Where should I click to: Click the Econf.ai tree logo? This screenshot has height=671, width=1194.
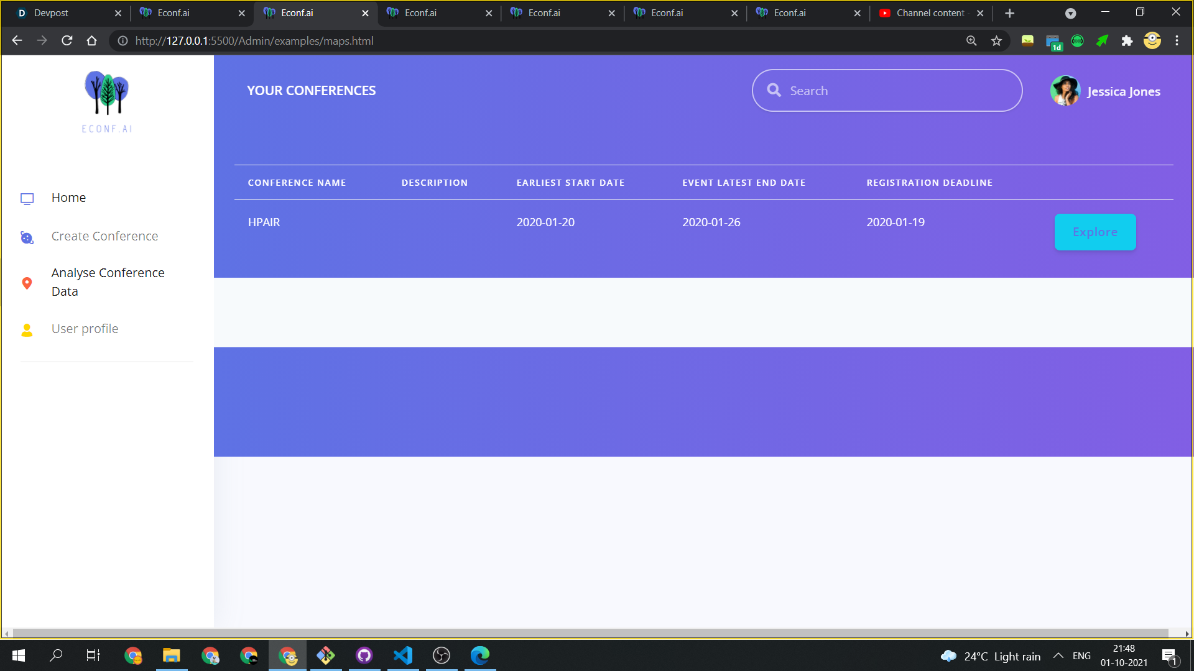click(x=107, y=94)
